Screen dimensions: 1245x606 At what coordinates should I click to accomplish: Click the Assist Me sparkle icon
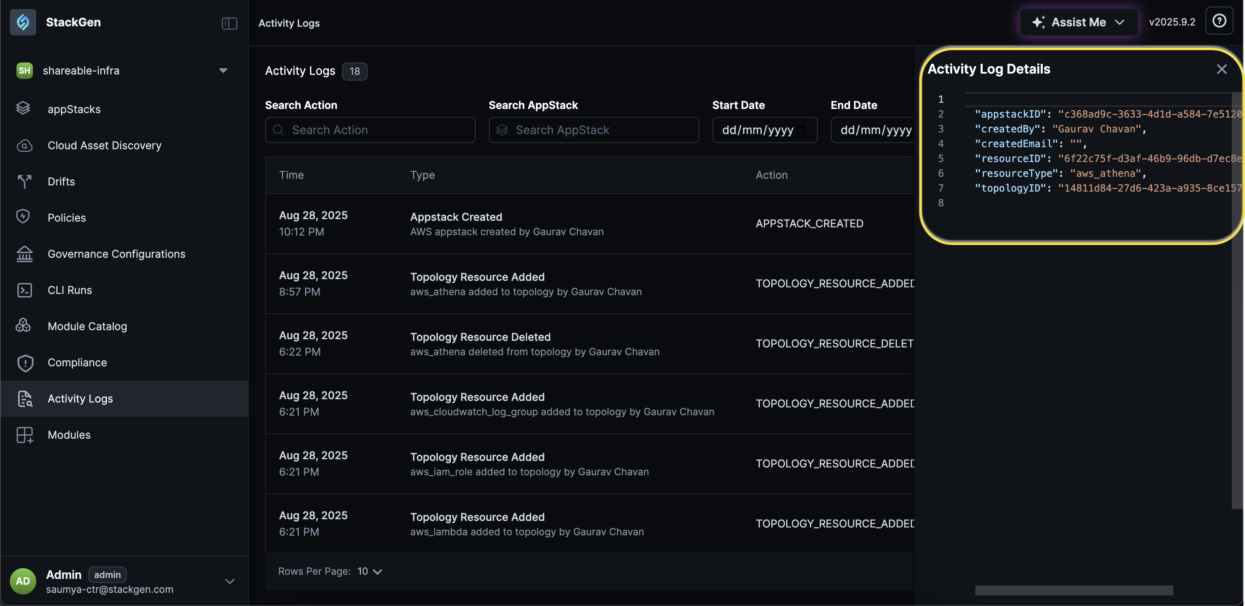click(x=1038, y=22)
